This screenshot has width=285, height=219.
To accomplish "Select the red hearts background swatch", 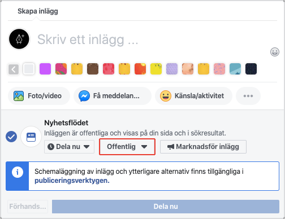I will click(x=109, y=69).
